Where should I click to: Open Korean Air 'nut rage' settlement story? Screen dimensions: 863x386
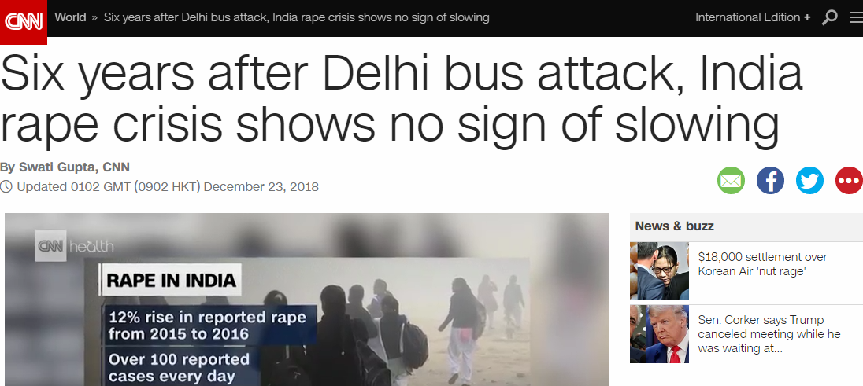click(762, 264)
